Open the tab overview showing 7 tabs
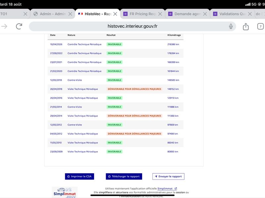This screenshot has width=265, height=198. tap(260, 26)
